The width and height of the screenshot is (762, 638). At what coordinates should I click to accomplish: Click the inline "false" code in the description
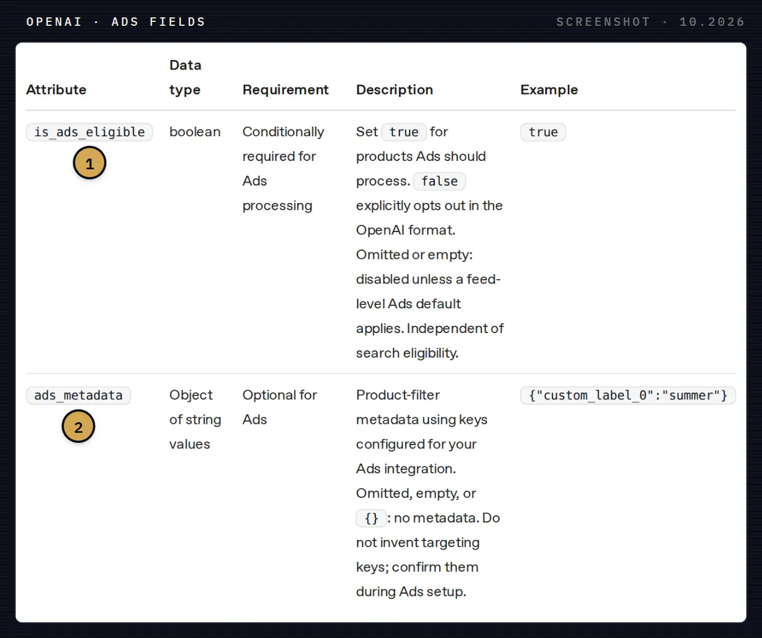point(439,181)
